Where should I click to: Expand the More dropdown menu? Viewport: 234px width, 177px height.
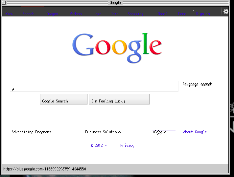(x=182, y=14)
